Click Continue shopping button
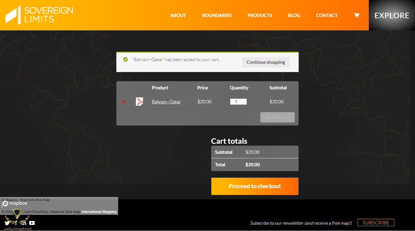This screenshot has height=231, width=415. (266, 62)
